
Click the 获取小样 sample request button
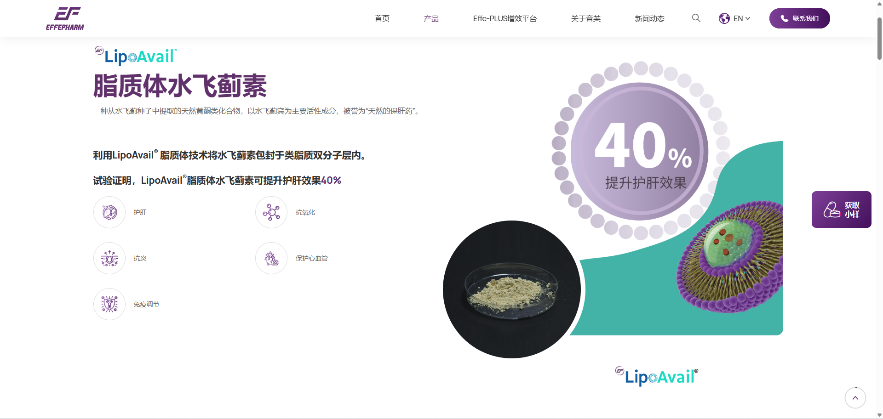click(x=841, y=209)
